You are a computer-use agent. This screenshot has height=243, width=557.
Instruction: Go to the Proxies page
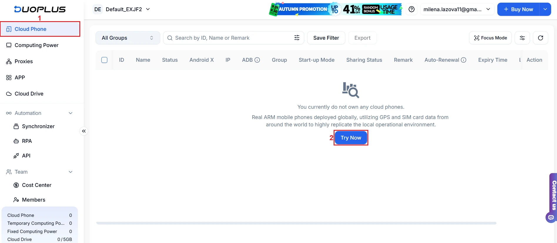pyautogui.click(x=24, y=61)
